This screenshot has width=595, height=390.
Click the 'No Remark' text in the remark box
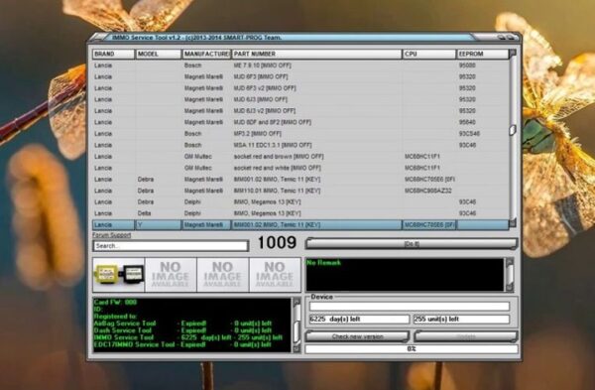(x=323, y=262)
